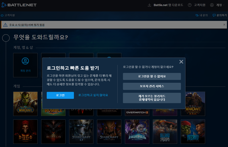This screenshot has height=147, width=228.
Task: Open 문의하기 contact page
Action: pyautogui.click(x=222, y=15)
